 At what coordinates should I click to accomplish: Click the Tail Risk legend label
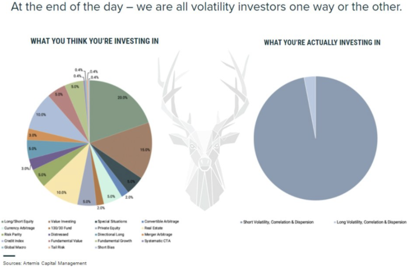point(58,247)
